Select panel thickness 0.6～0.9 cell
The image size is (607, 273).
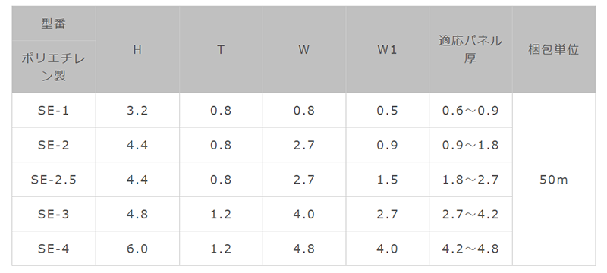(x=470, y=111)
